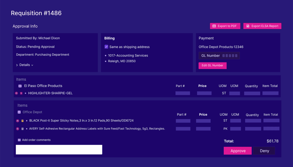Click the file icon on Export ELSA Report
This screenshot has height=167, width=293.
tap(248, 26)
